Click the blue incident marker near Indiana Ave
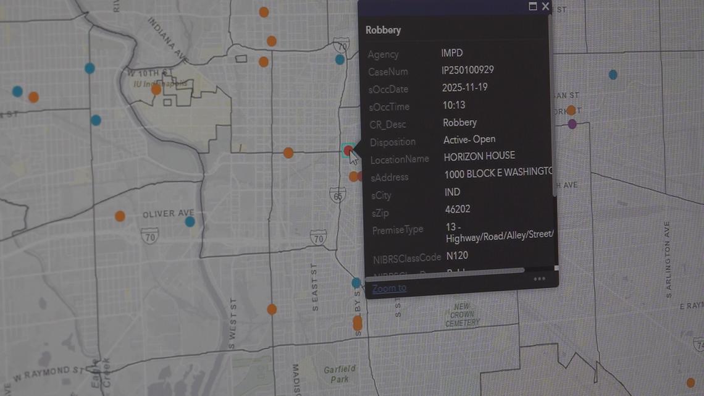This screenshot has width=704, height=396. tap(90, 68)
